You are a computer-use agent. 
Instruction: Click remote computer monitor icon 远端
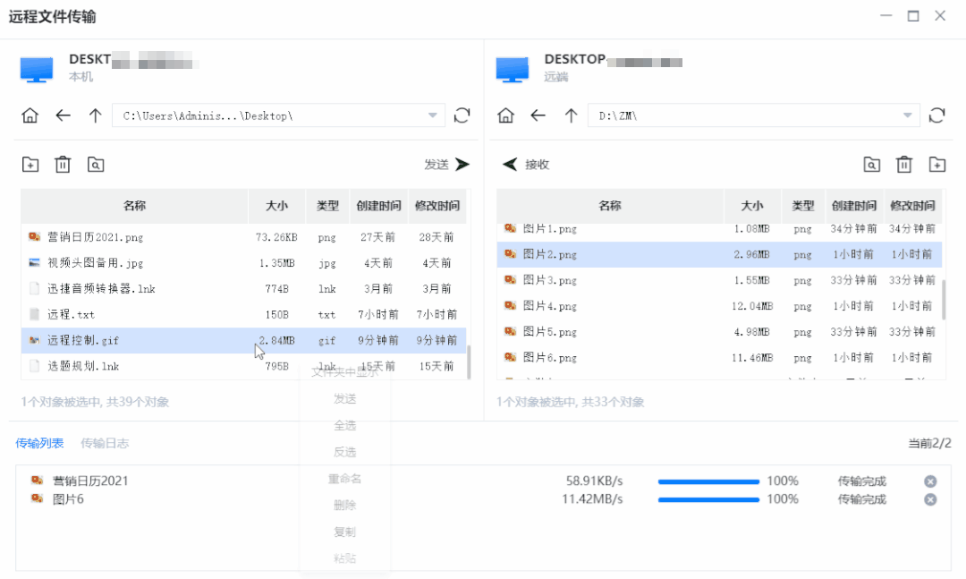[x=512, y=68]
